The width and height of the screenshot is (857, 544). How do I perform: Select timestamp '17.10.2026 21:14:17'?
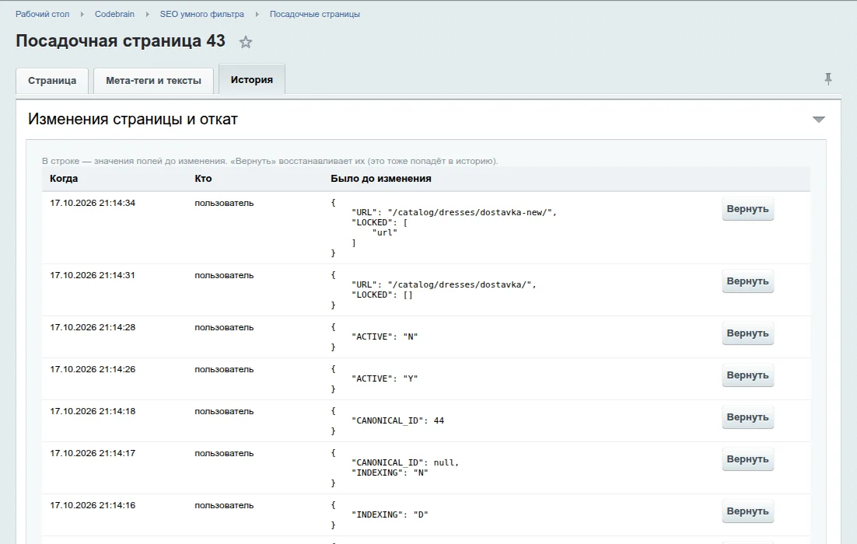coord(93,453)
